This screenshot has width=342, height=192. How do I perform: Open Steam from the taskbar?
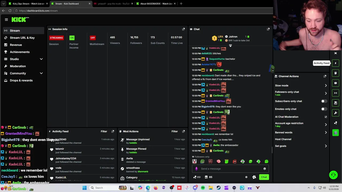pyautogui.click(x=219, y=188)
